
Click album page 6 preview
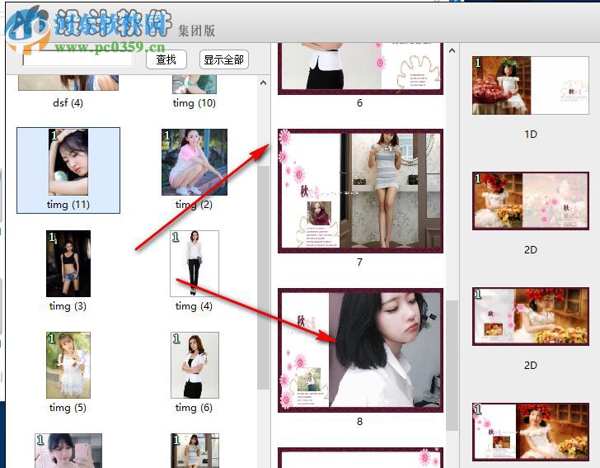[360, 69]
